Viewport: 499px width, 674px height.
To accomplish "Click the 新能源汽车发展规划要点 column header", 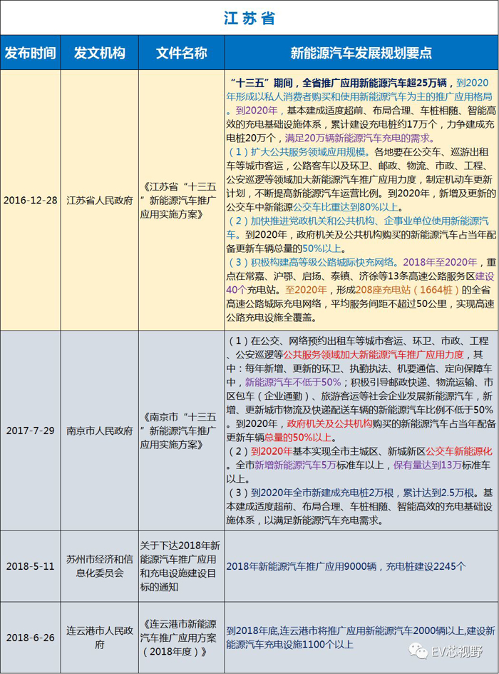I will click(x=361, y=53).
